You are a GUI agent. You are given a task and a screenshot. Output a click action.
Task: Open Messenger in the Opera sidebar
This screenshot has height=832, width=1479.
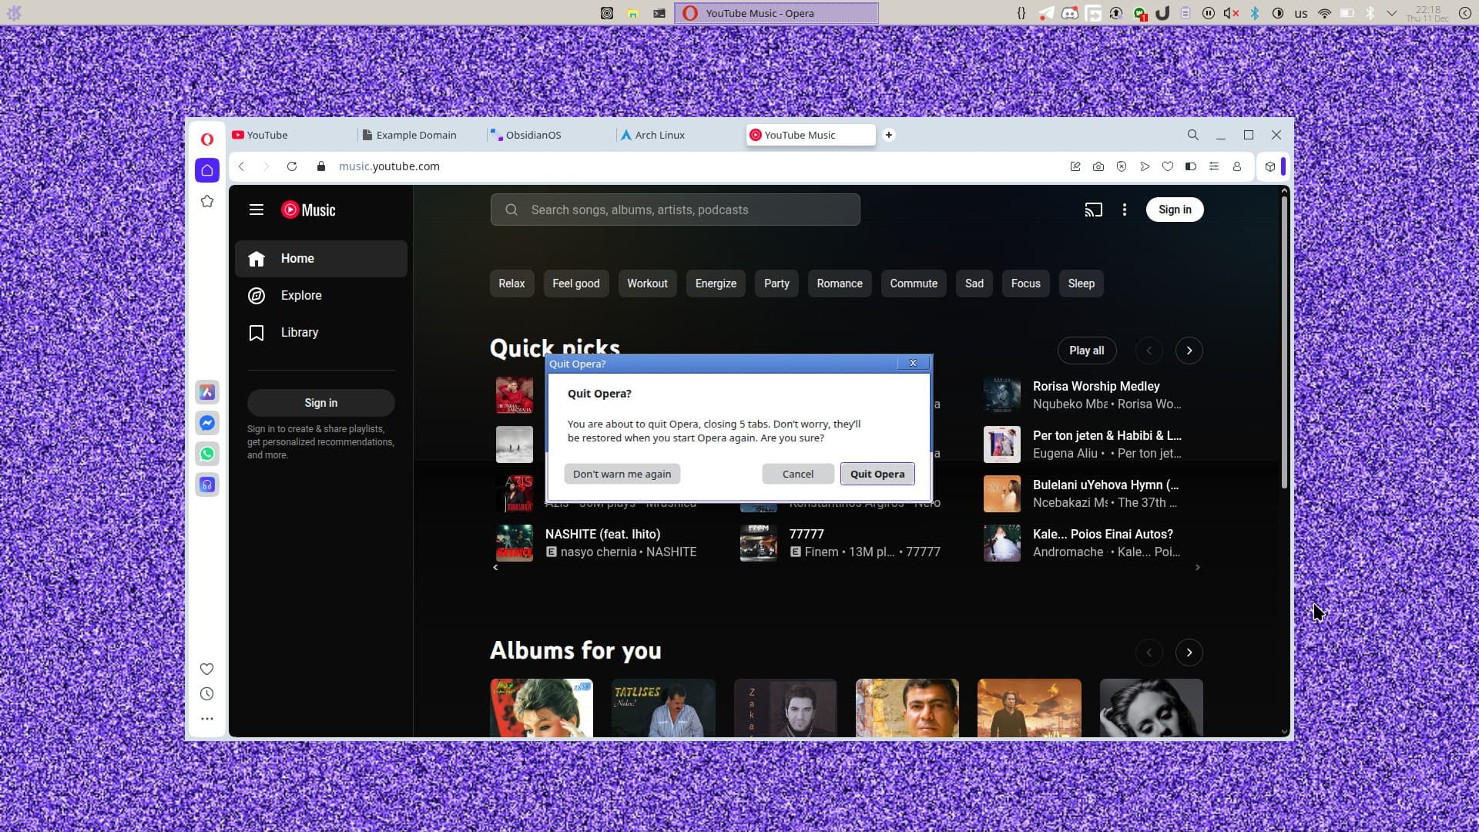click(206, 423)
